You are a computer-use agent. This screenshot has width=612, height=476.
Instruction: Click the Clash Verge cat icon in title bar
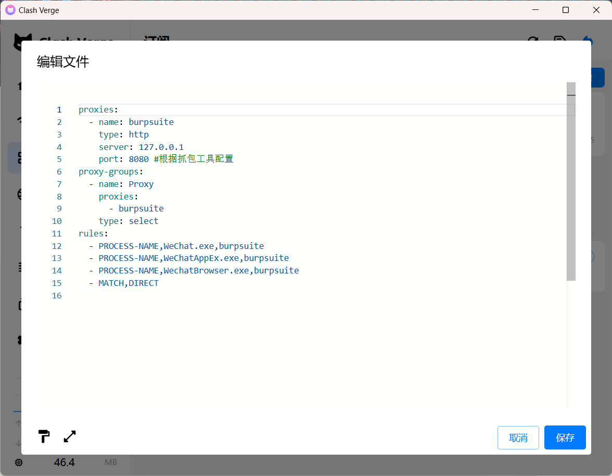point(10,10)
